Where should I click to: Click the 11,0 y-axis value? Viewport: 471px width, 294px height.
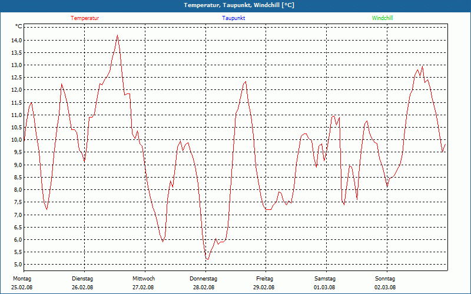tap(17, 115)
